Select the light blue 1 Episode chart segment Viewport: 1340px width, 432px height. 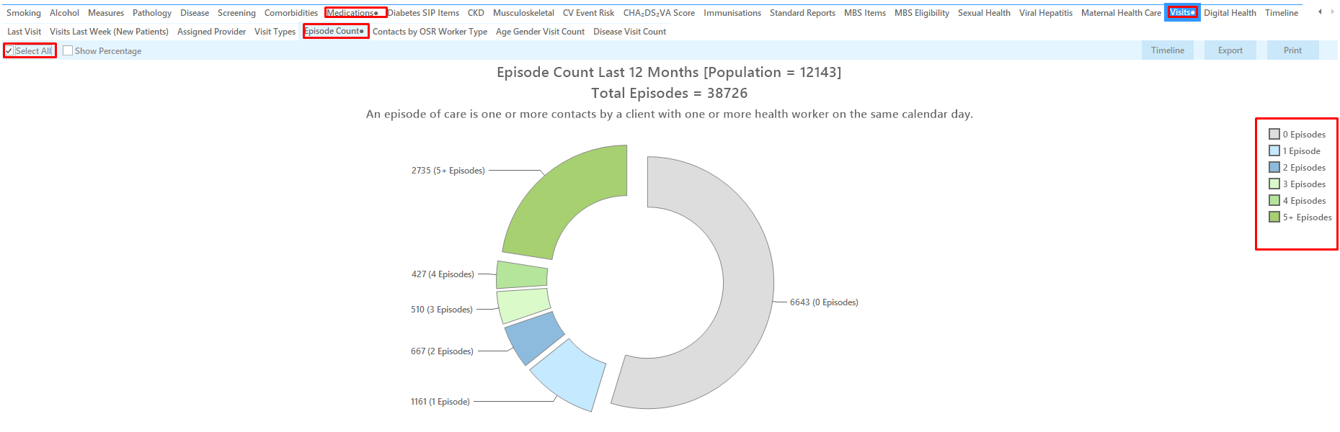click(573, 376)
